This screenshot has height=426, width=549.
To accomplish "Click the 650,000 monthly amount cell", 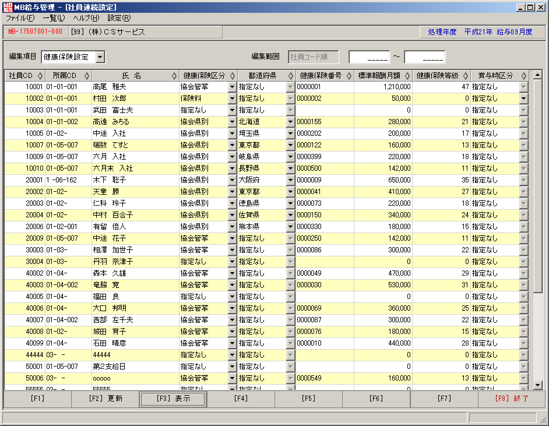I will coord(383,180).
